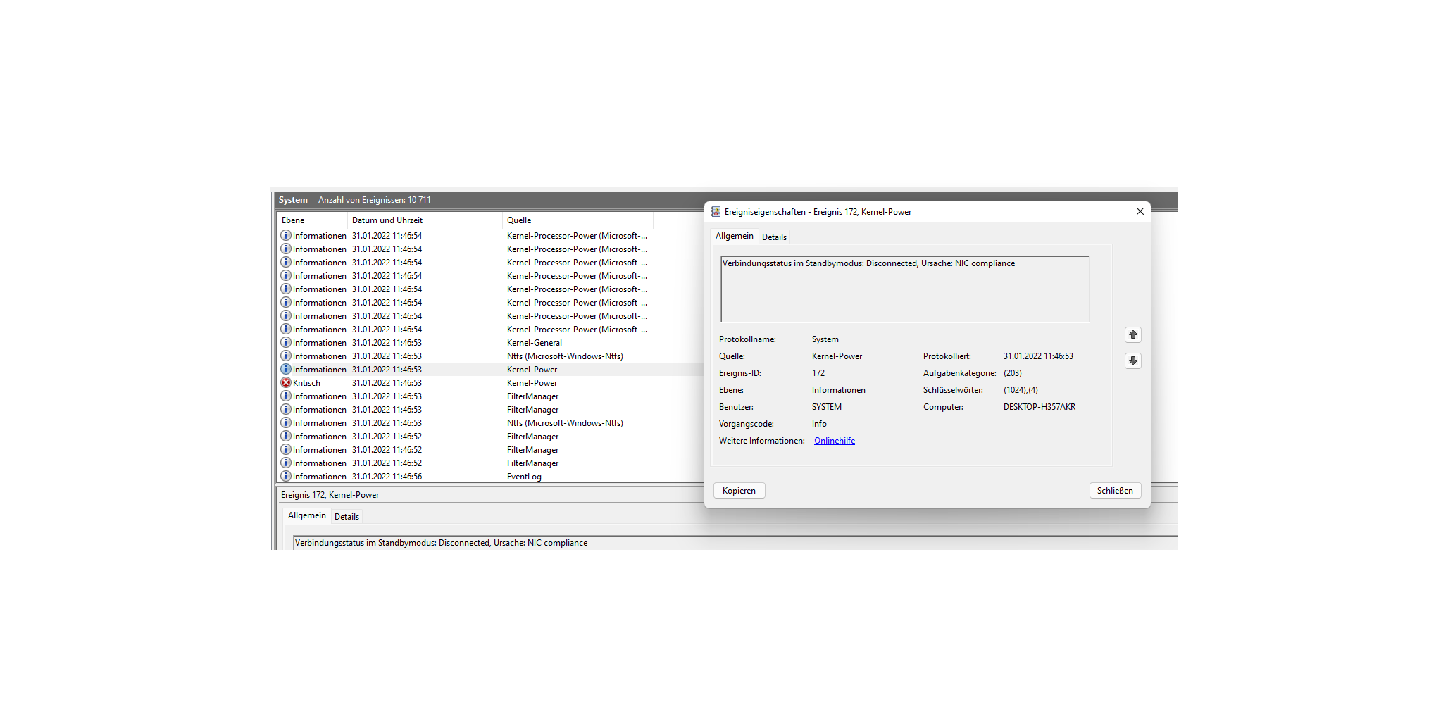Sort by the Quelle column header

tap(578, 220)
